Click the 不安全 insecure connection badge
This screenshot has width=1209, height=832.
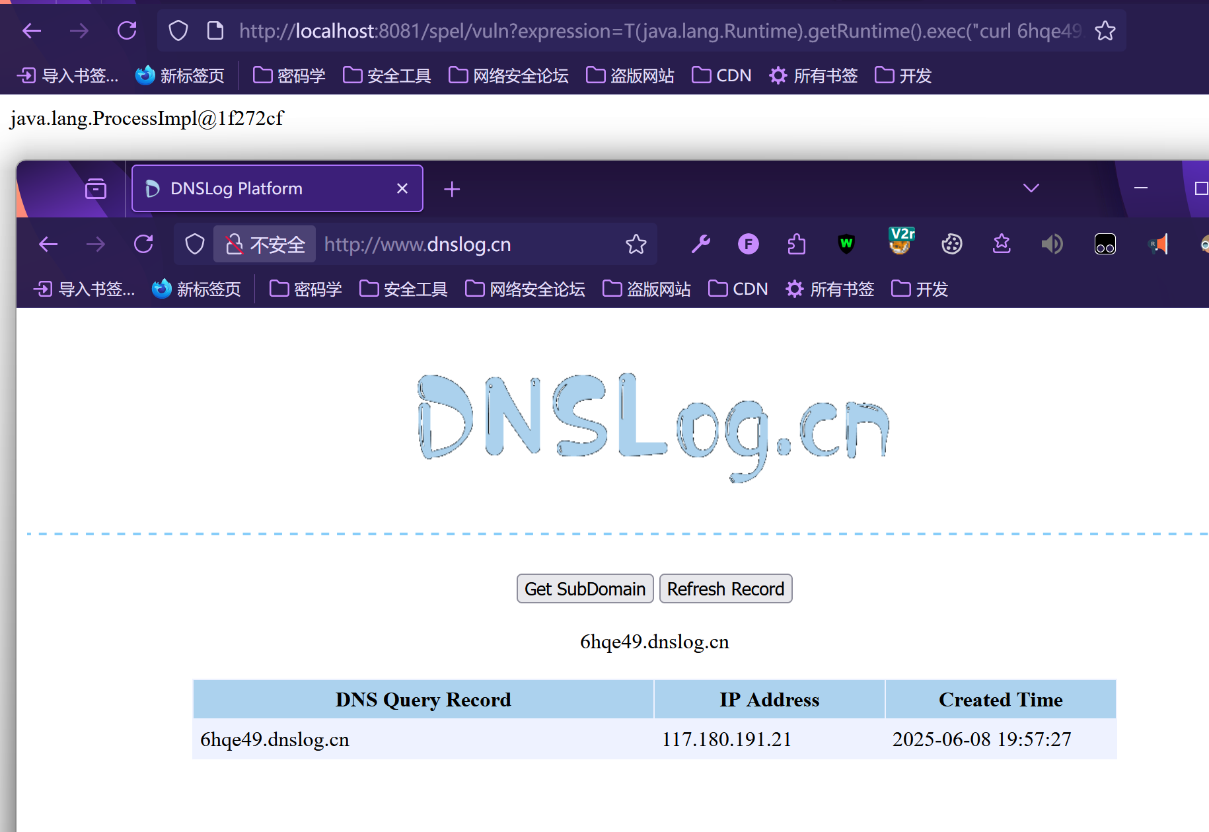(264, 245)
